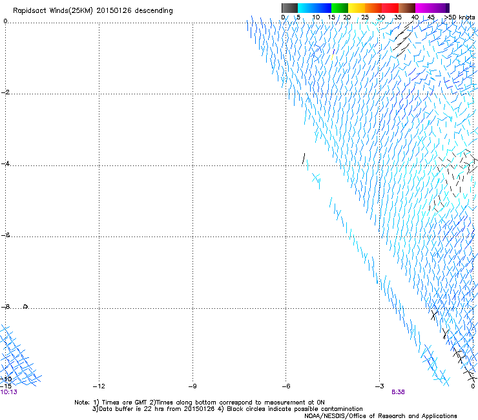Click the '-12' longitude axis label

(99, 386)
